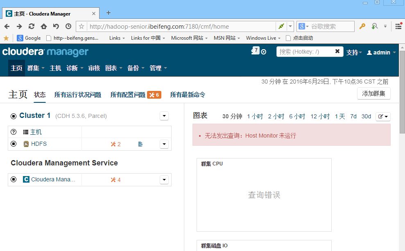405x251 pixels.
Task: Open the Cloudera Management Service actions dropdown
Action: [164, 180]
